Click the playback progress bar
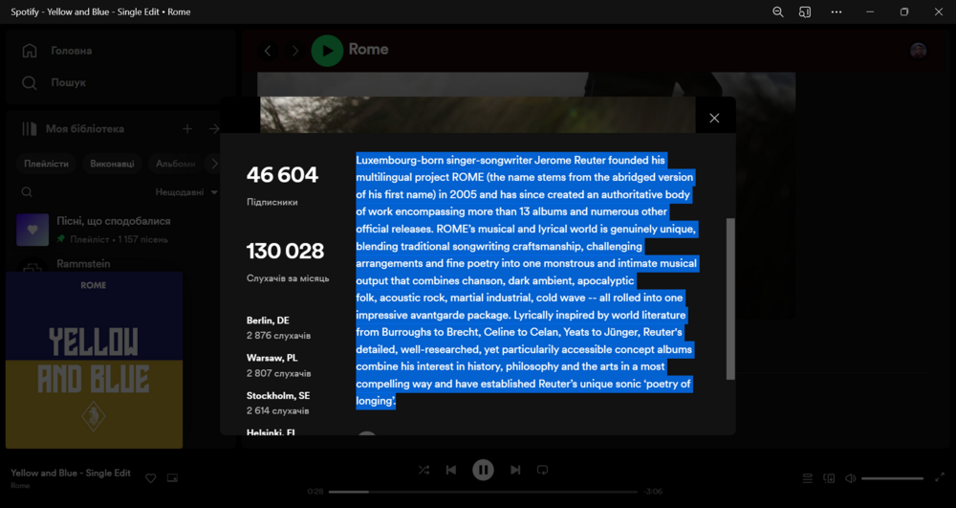 (x=483, y=492)
